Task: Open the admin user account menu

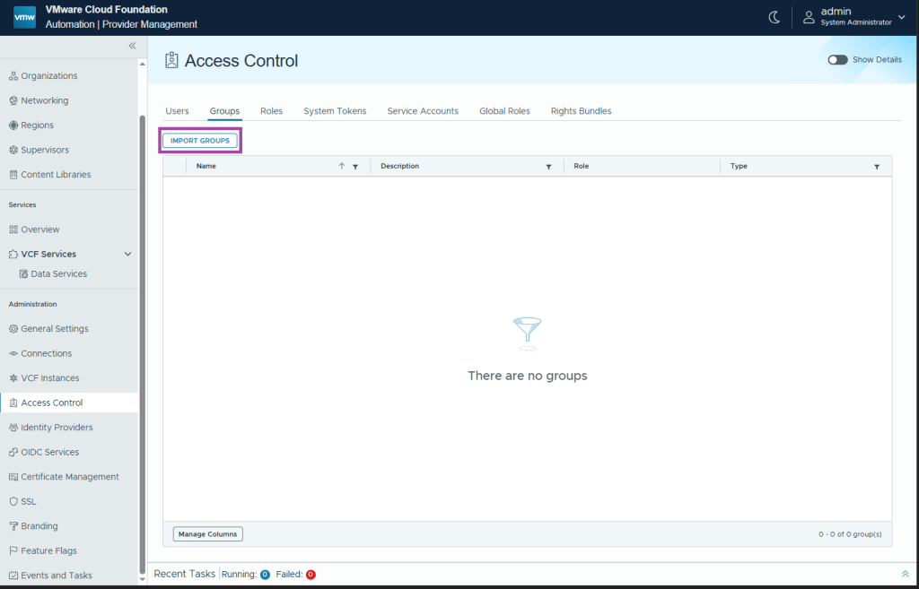Action: pyautogui.click(x=854, y=17)
